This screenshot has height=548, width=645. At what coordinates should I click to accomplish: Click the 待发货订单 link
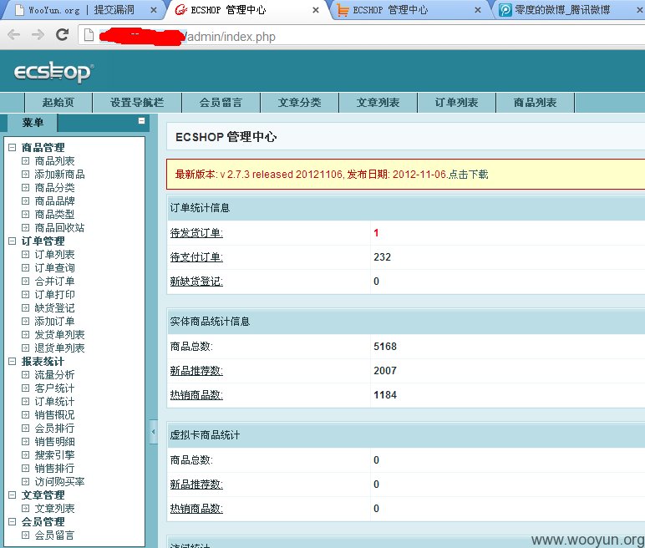point(196,233)
